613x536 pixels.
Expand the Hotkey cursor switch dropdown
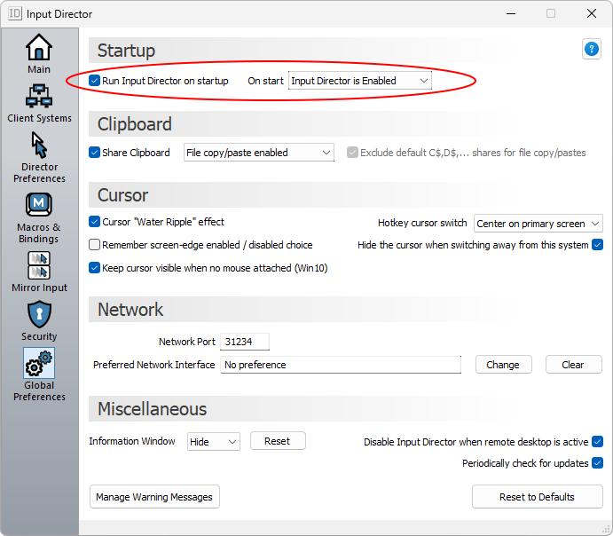click(538, 224)
